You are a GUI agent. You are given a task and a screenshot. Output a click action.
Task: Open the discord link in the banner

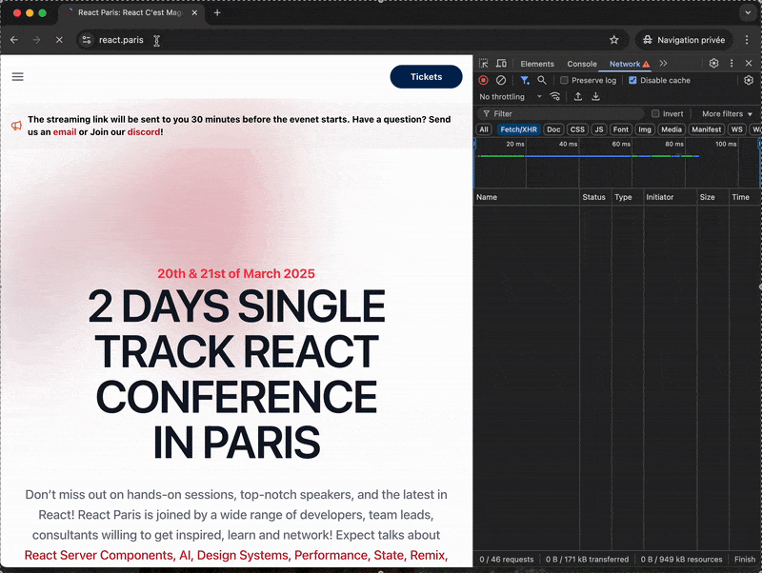coord(144,132)
